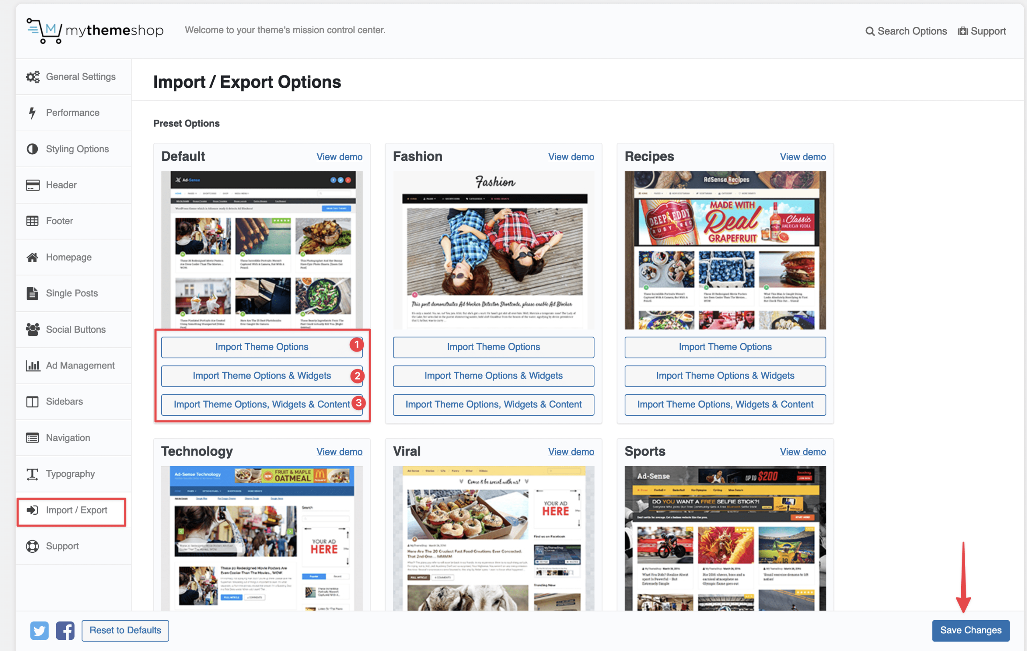Image resolution: width=1027 pixels, height=651 pixels.
Task: Click the Typography T icon
Action: (32, 474)
